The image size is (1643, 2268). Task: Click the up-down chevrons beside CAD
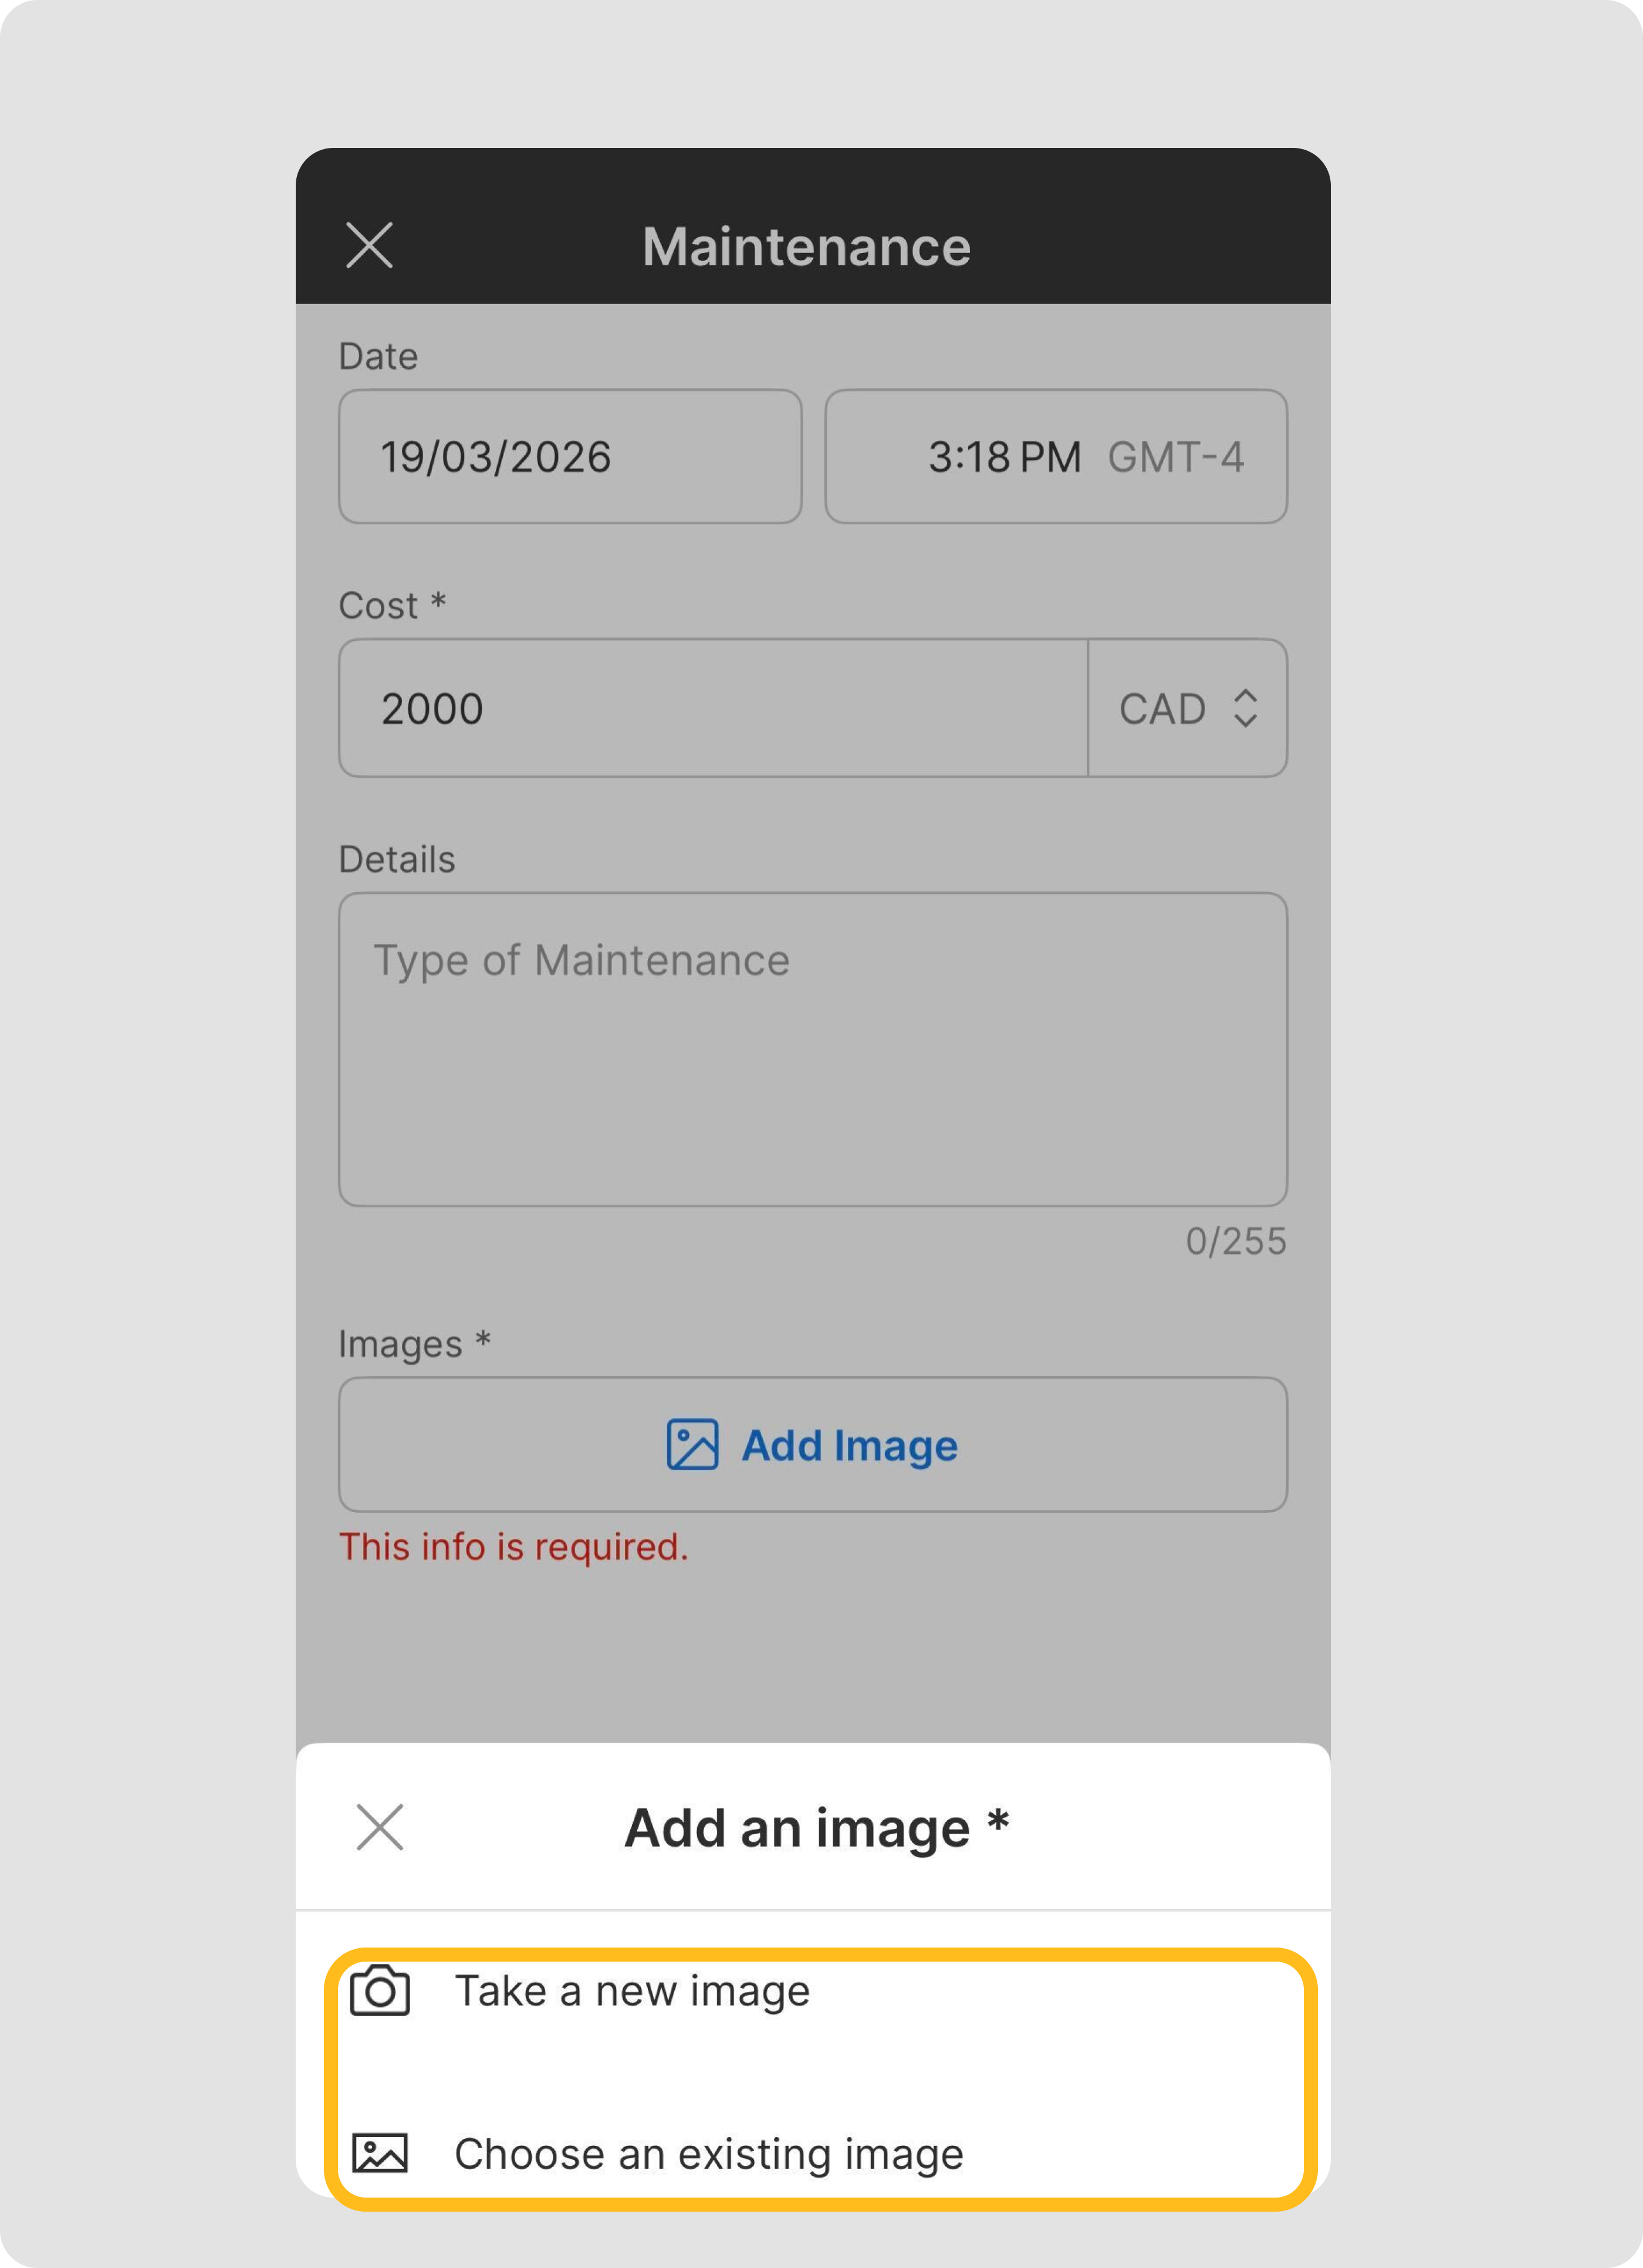tap(1245, 708)
